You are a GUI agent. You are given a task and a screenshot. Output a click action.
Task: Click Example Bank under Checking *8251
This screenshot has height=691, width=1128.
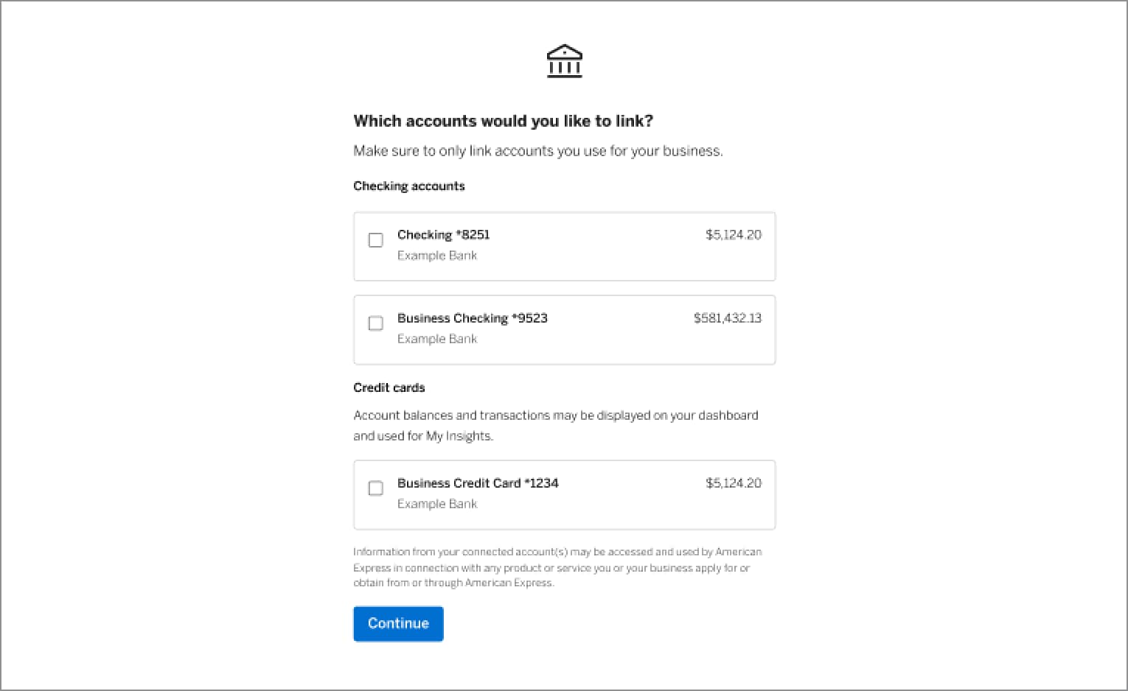[437, 256]
